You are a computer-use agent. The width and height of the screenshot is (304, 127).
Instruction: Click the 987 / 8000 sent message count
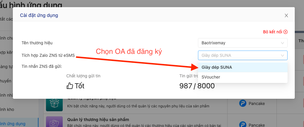click(x=197, y=86)
